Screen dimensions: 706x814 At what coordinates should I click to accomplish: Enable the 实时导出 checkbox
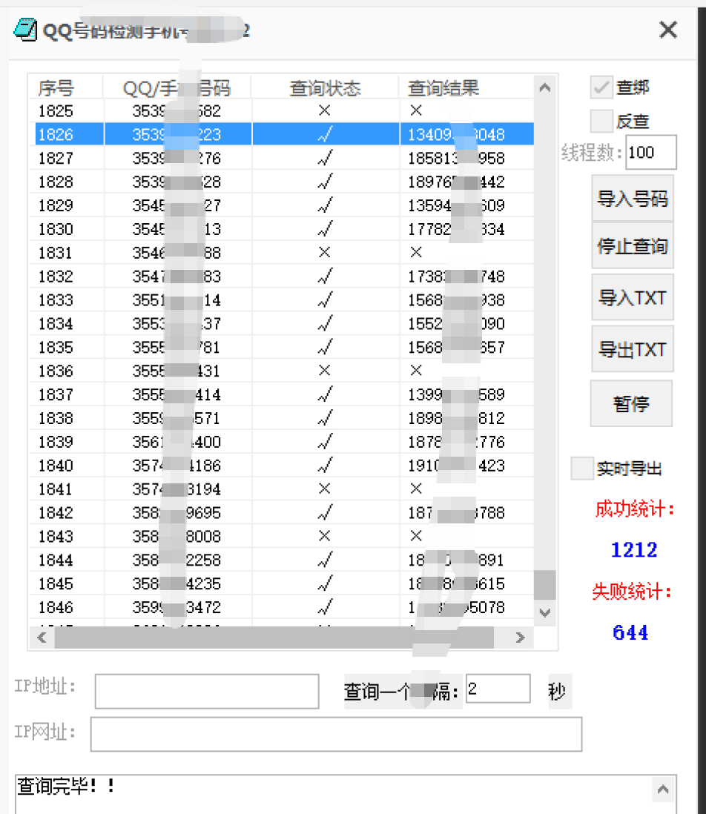582,469
